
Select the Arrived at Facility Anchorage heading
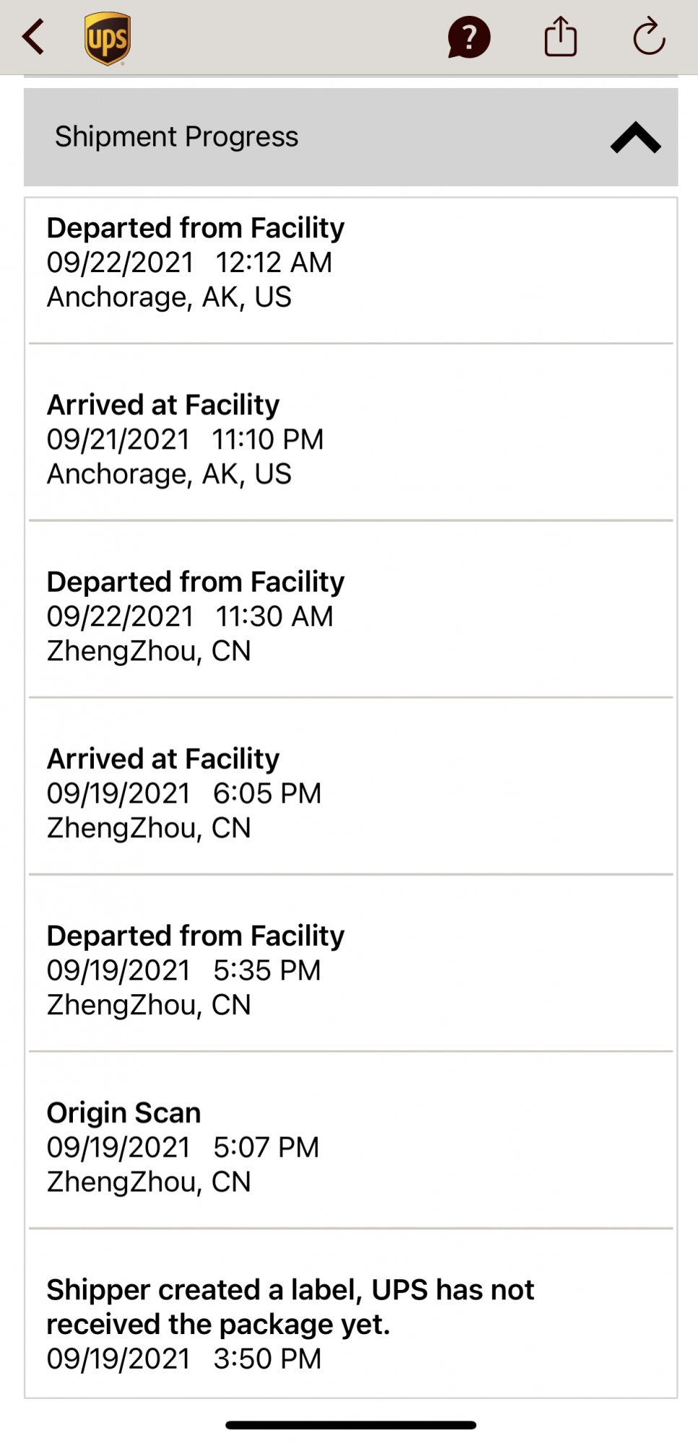point(163,405)
